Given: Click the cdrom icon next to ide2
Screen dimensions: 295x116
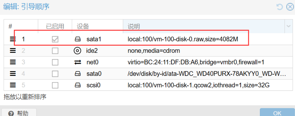Looking at the screenshot, I should coord(78,51).
